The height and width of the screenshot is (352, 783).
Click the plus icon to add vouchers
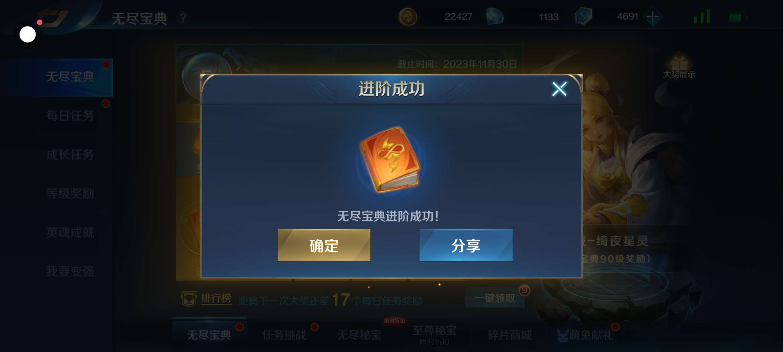coord(653,16)
